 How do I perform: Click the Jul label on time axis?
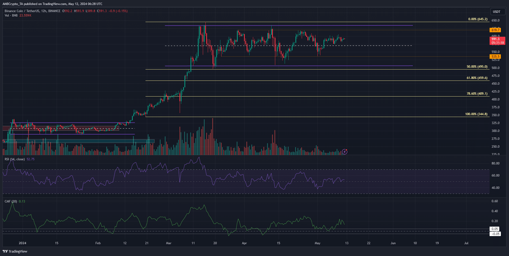pyautogui.click(x=466, y=243)
